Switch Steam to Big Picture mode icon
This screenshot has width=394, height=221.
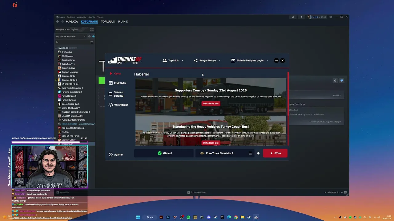[331, 17]
